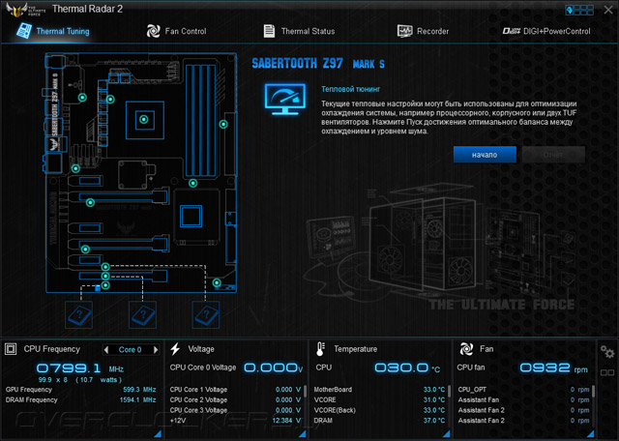The width and height of the screenshot is (619, 441).
Task: Select the CPU socket sensor point
Action: pyautogui.click(x=144, y=119)
